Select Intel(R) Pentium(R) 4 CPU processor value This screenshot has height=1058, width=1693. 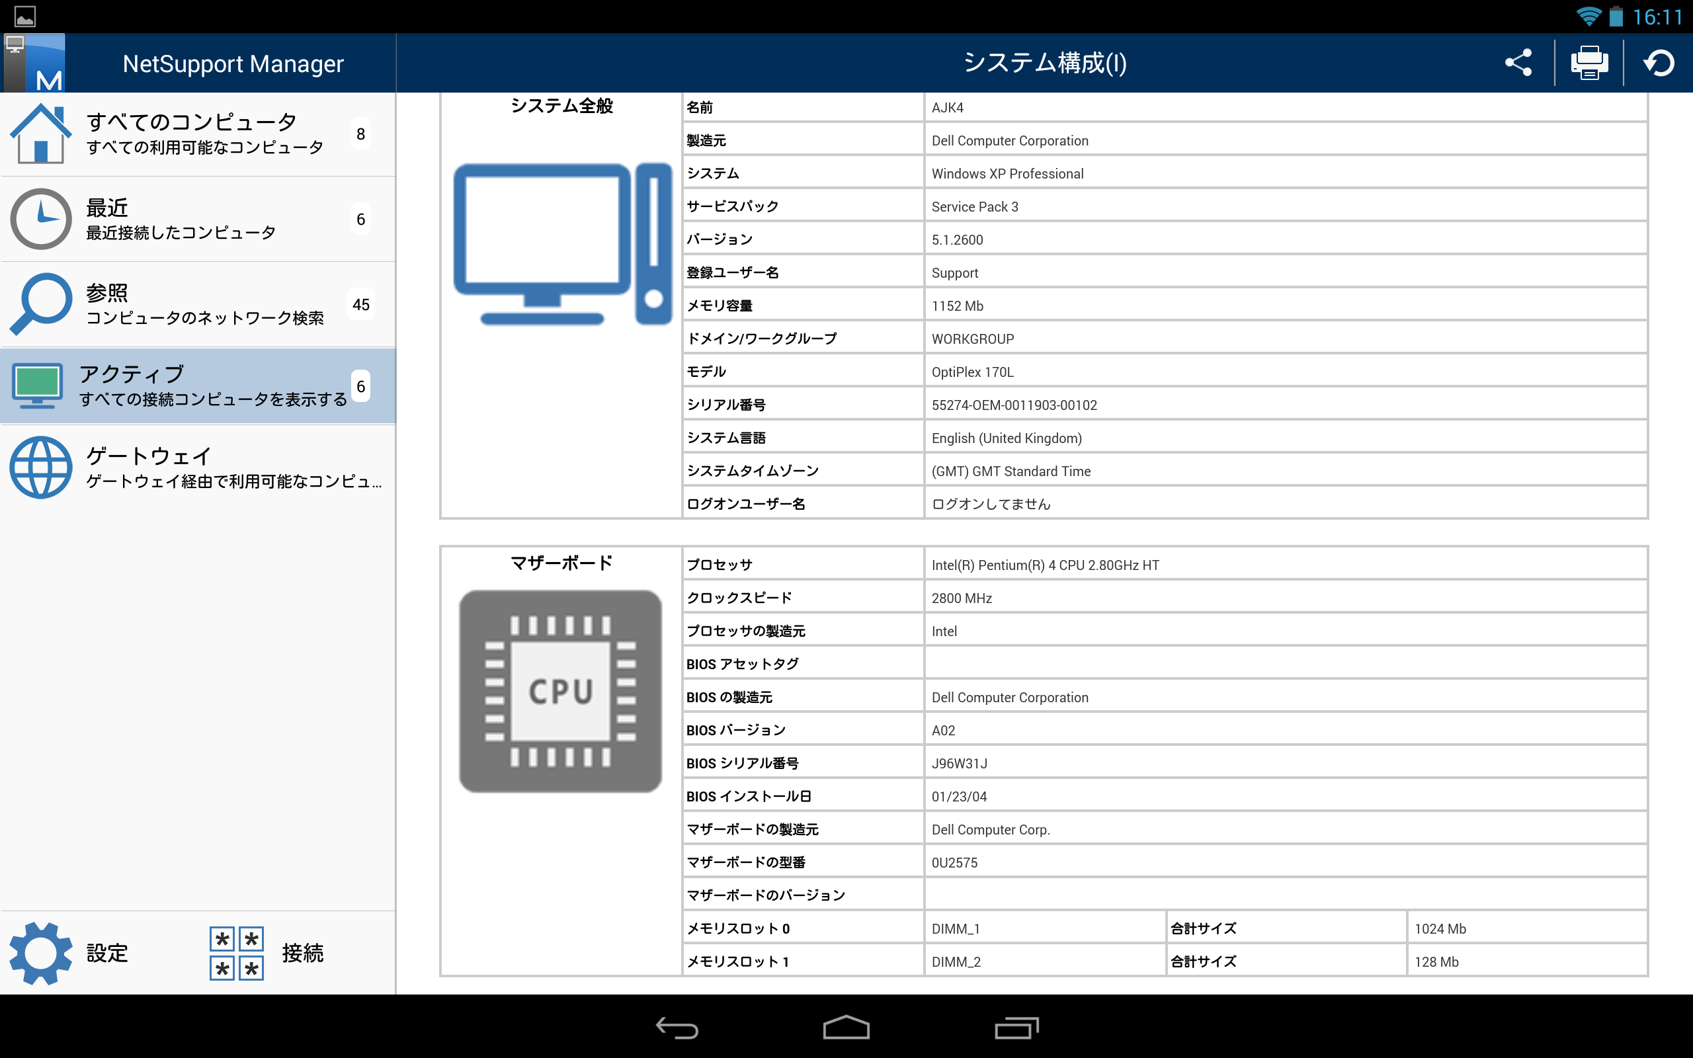[1045, 565]
